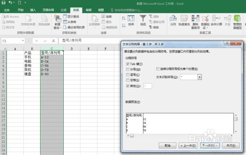Launch Text to Columns tool

coord(173,20)
